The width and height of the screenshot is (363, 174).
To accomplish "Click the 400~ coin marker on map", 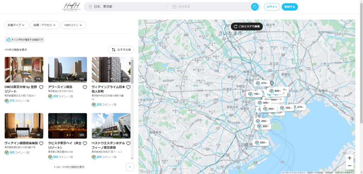I will [263, 103].
